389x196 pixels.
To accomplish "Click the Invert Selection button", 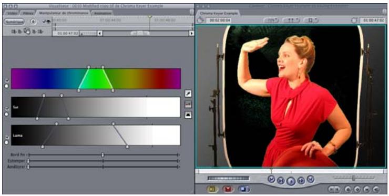I will click(x=188, y=115).
